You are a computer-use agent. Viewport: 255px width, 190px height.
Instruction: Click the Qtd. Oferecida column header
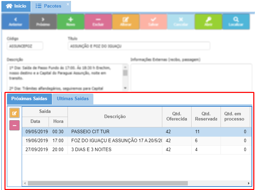[x=177, y=117]
